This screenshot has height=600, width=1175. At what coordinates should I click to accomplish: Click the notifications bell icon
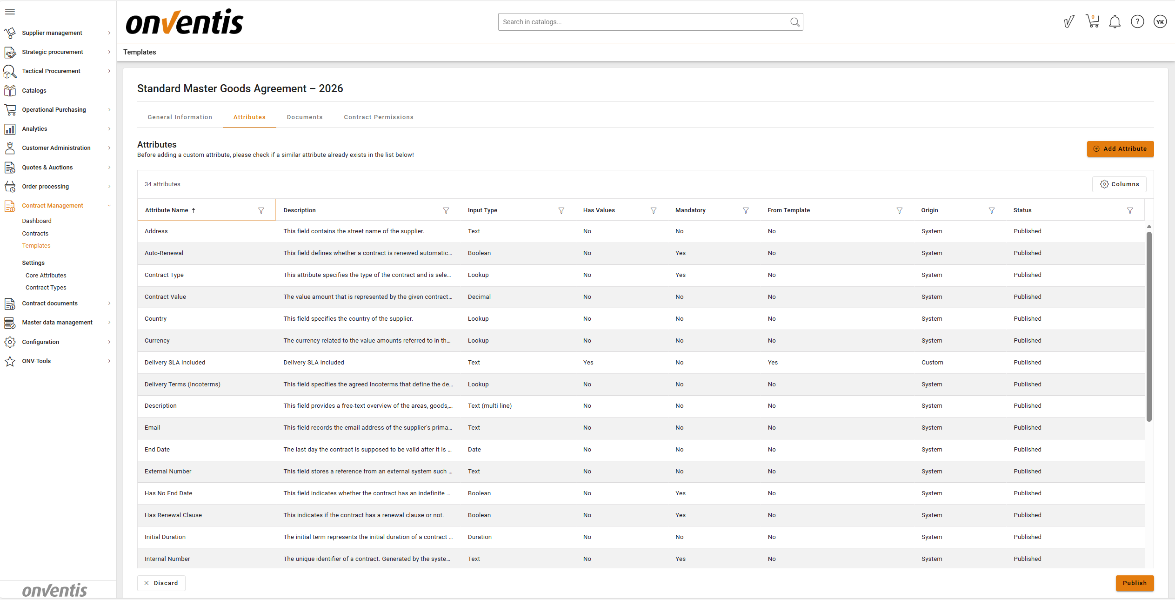[x=1115, y=22]
